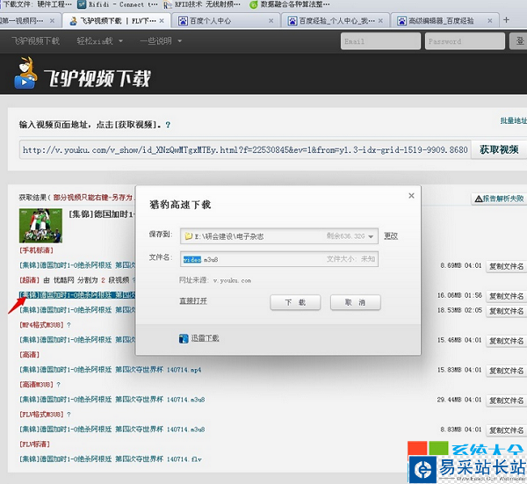Click the video thumbnail of the football match

40,226
